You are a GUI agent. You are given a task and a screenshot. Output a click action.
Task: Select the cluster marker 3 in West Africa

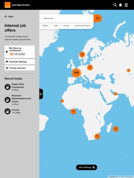click(73, 111)
